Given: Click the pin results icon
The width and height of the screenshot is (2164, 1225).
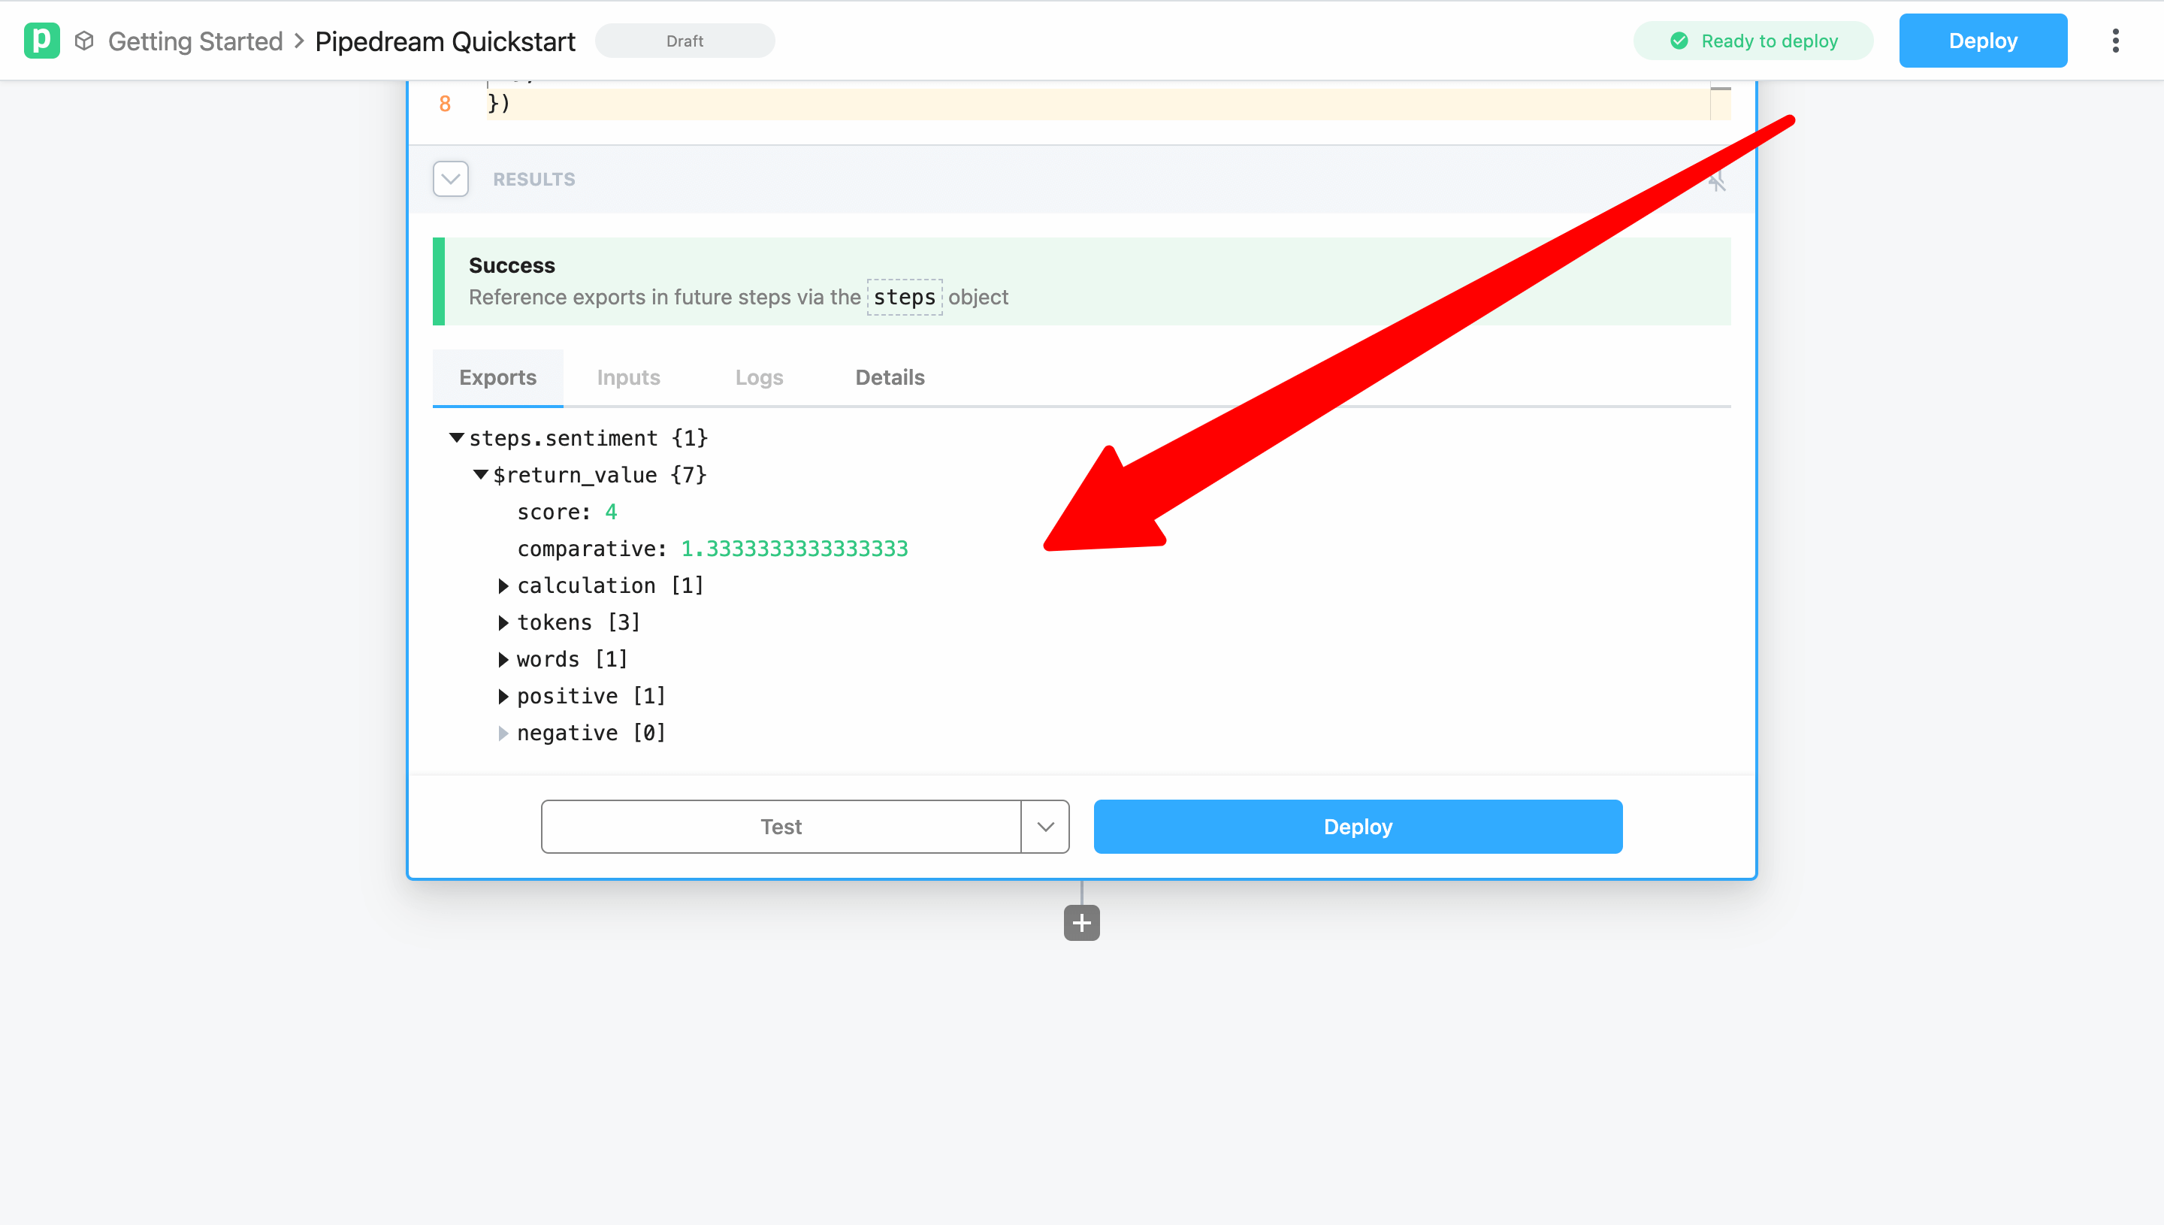Looking at the screenshot, I should 1717,180.
